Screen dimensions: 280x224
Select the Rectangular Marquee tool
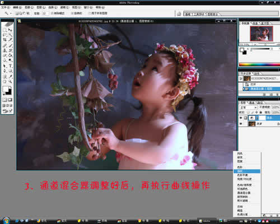pyautogui.click(x=4, y=30)
